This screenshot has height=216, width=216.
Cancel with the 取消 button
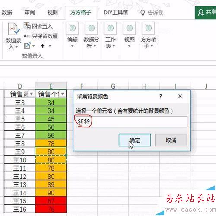coord(171,140)
